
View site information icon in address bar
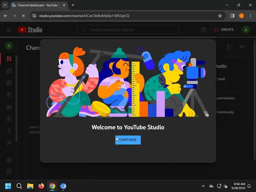[x=34, y=16]
